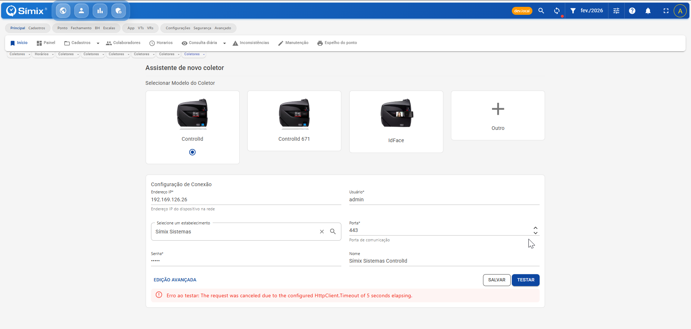The height and width of the screenshot is (329, 691).
Task: Select the IdFace model card
Action: (x=396, y=122)
